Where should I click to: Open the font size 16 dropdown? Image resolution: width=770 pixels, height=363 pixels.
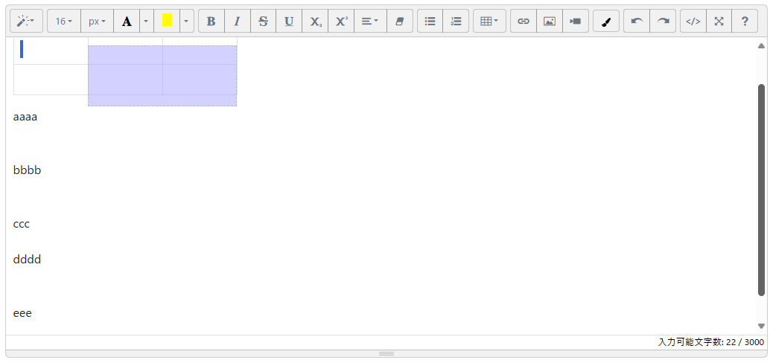(63, 22)
